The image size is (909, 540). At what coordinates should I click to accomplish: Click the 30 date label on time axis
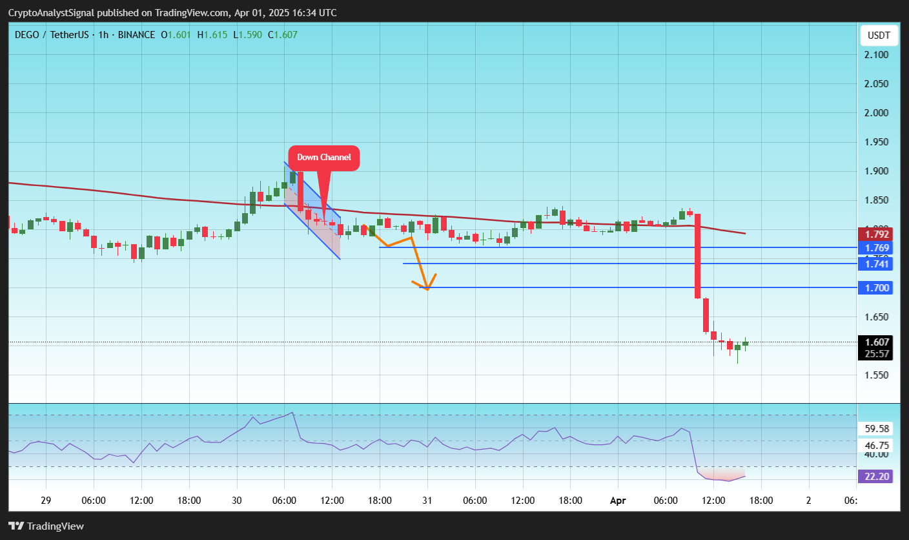(x=236, y=500)
